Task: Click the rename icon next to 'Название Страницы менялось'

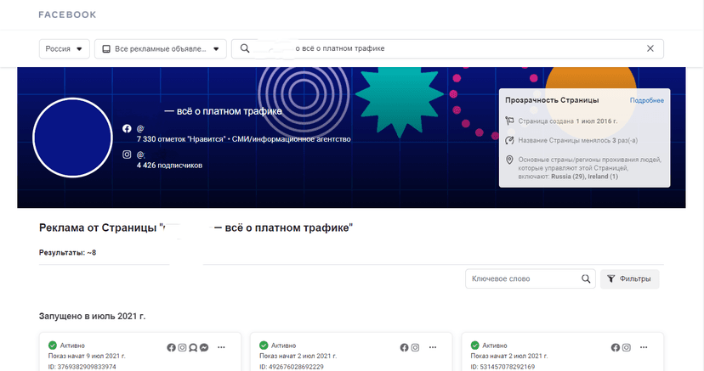Action: pos(509,140)
